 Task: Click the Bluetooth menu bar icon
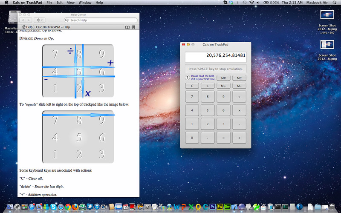tap(238, 3)
